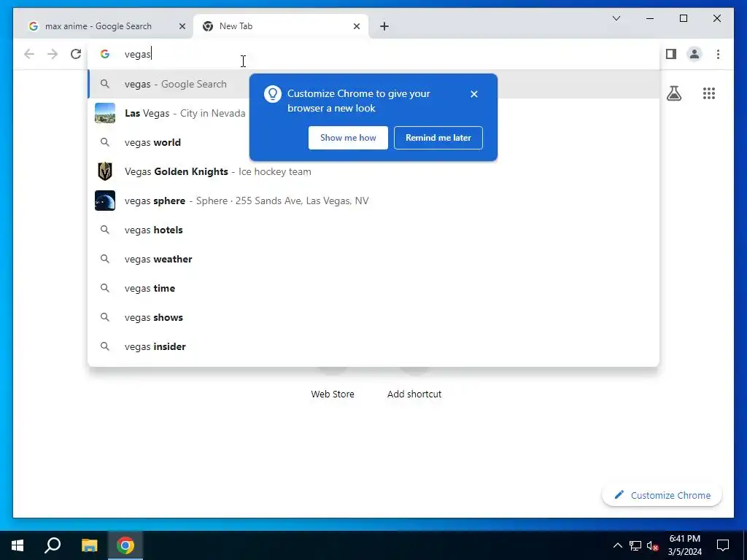Close the New Tab tab
The width and height of the screenshot is (747, 560).
[356, 26]
